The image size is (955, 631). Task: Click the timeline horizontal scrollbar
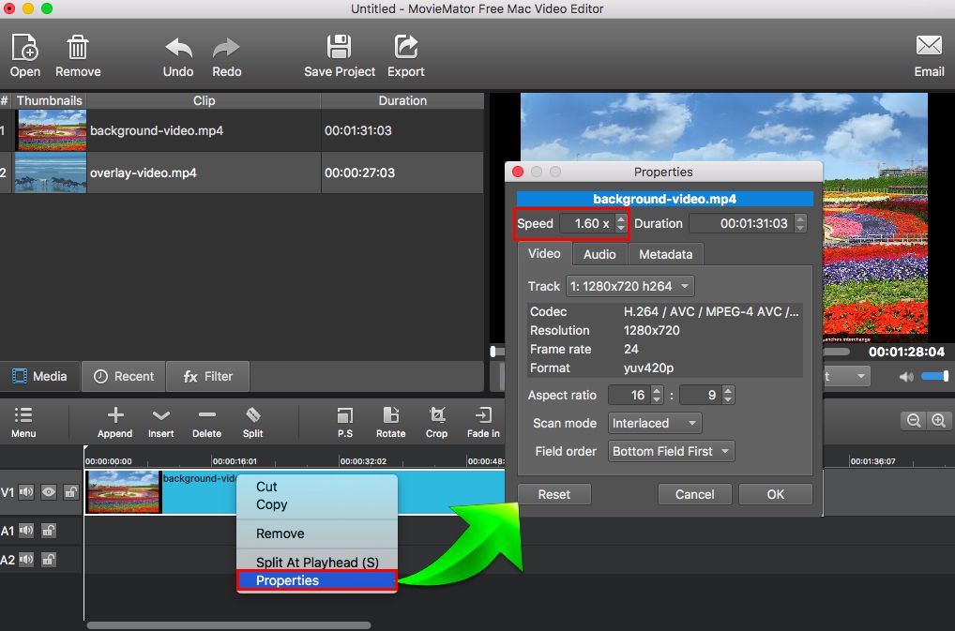(229, 625)
